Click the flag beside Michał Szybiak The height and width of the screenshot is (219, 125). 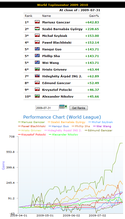[37, 35]
